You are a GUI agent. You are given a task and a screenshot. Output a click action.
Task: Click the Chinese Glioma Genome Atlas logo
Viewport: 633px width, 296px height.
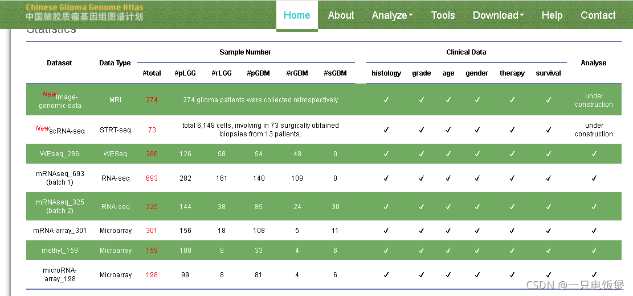coord(84,12)
